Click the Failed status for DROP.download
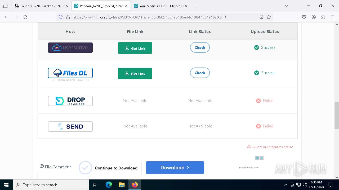This screenshot has height=190, width=339. point(265,101)
